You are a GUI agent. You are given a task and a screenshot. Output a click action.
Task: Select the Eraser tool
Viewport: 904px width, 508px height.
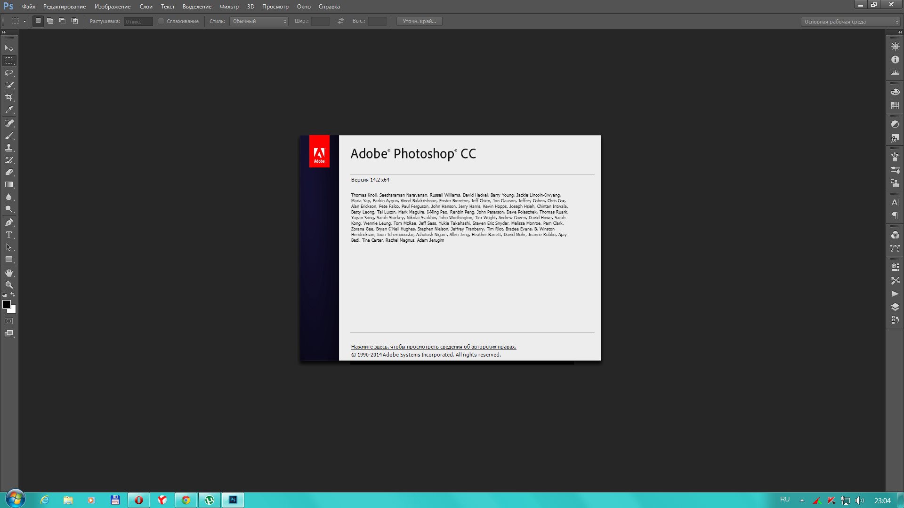9,172
